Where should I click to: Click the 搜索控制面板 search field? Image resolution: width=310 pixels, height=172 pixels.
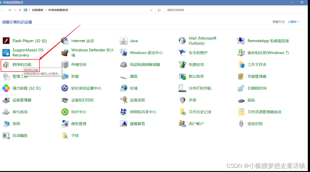[237, 10]
